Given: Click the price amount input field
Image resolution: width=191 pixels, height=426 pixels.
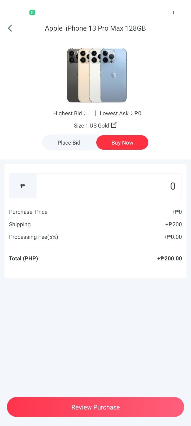Looking at the screenshot, I should tap(109, 186).
